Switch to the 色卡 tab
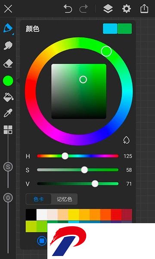Screen dimensions: 155x259 point(39,199)
